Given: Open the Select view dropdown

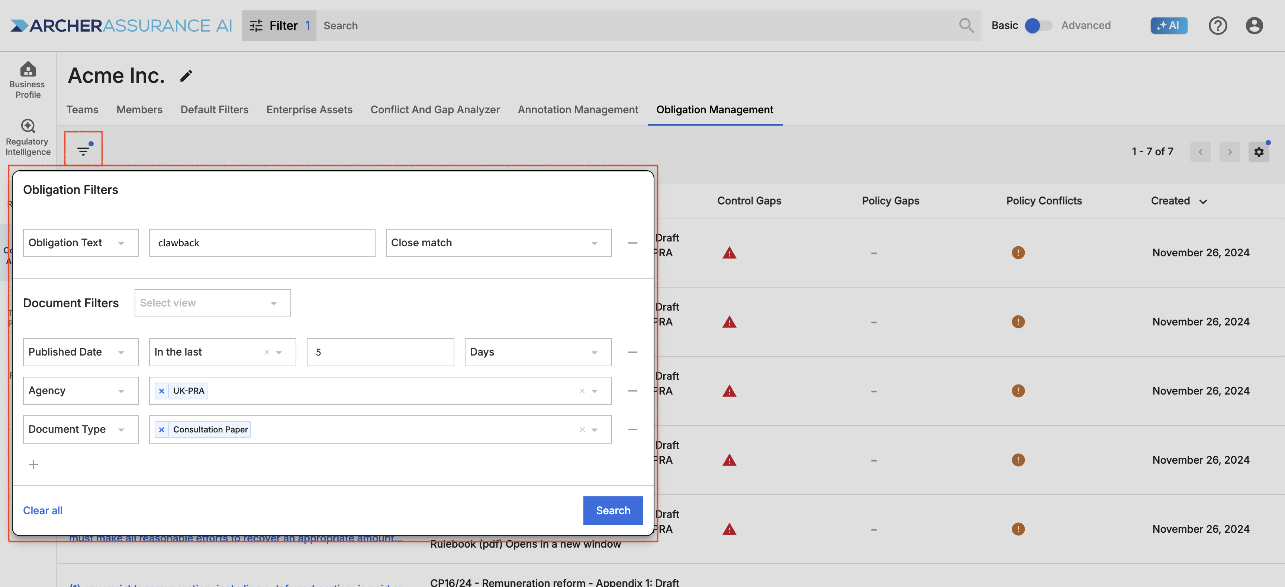Looking at the screenshot, I should coord(213,303).
